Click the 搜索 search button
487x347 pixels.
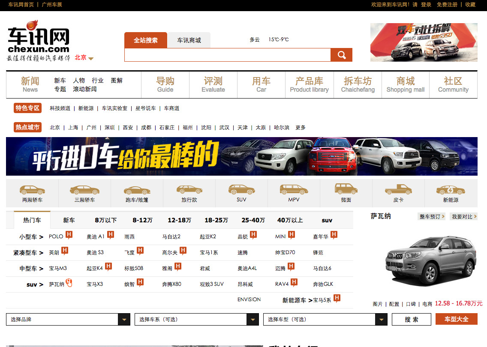pyautogui.click(x=412, y=320)
